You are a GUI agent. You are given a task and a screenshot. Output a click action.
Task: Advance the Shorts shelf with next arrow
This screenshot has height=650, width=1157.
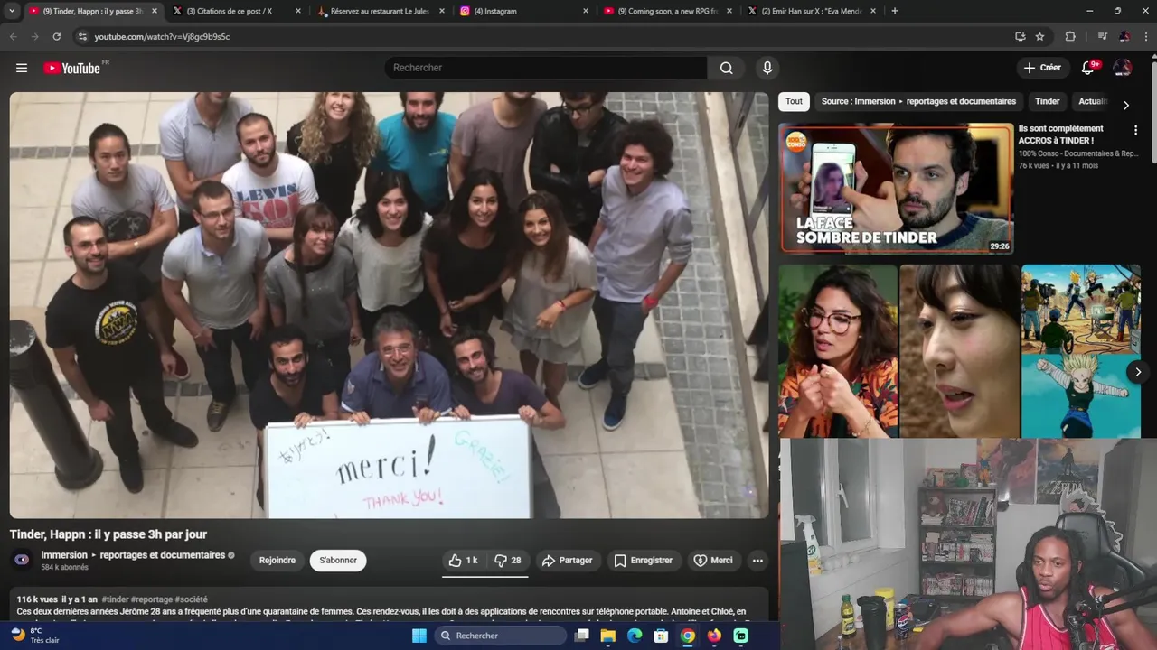click(x=1137, y=371)
